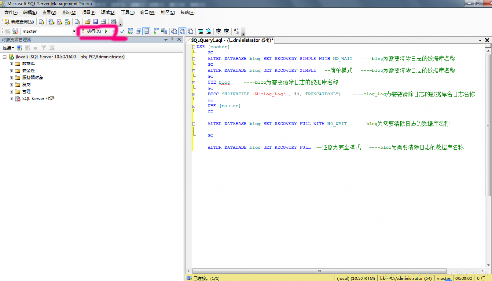The width and height of the screenshot is (492, 281).
Task: Click the SQL Server Compact Query icon
Action: pyautogui.click(x=77, y=22)
